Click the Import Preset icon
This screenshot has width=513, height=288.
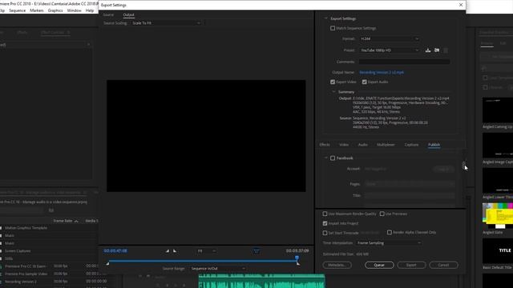click(437, 50)
